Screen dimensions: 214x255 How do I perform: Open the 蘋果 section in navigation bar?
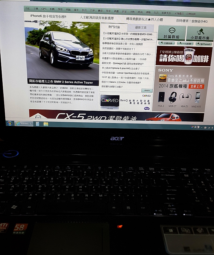76,10
